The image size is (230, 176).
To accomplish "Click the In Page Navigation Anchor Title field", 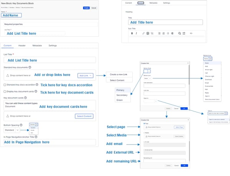I will click(x=50, y=142).
